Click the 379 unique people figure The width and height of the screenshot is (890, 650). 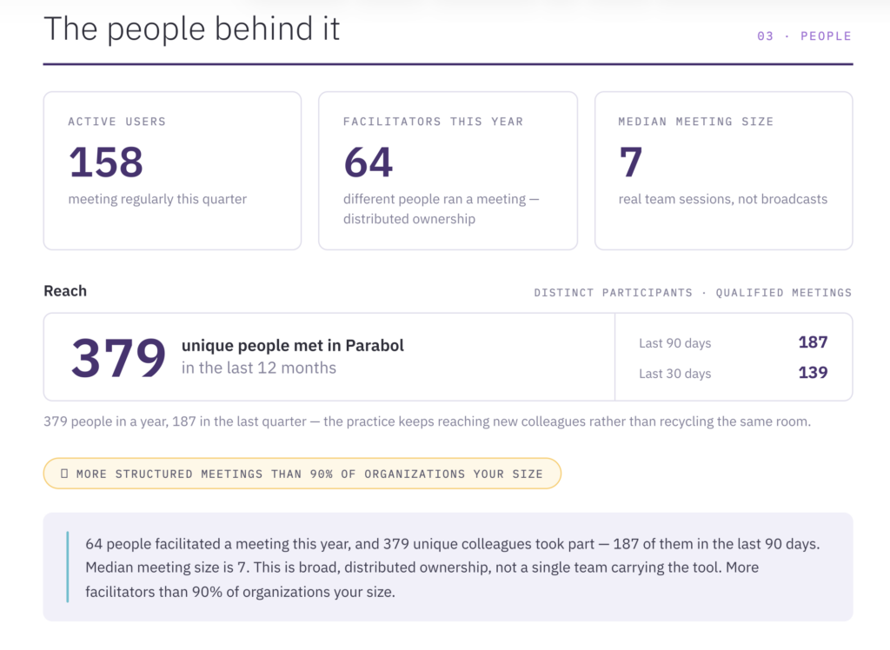(118, 357)
